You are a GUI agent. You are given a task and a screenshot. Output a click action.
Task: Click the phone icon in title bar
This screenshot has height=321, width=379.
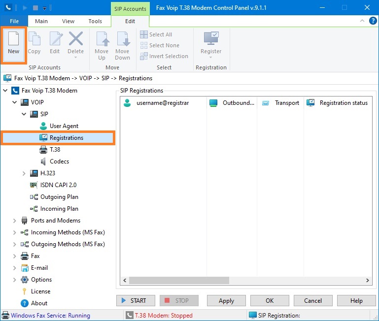tap(8, 7)
